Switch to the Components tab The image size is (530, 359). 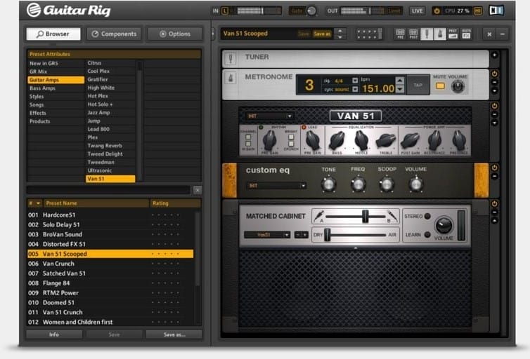115,34
